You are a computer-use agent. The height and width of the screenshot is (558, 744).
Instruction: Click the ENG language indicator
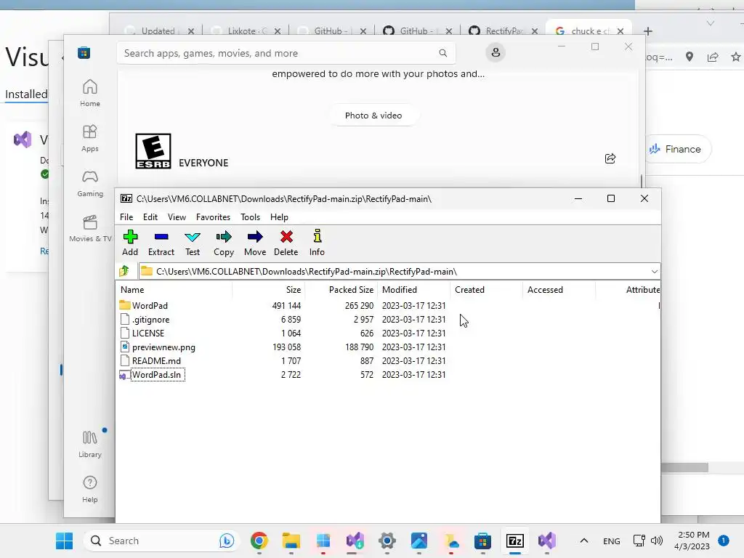[611, 541]
